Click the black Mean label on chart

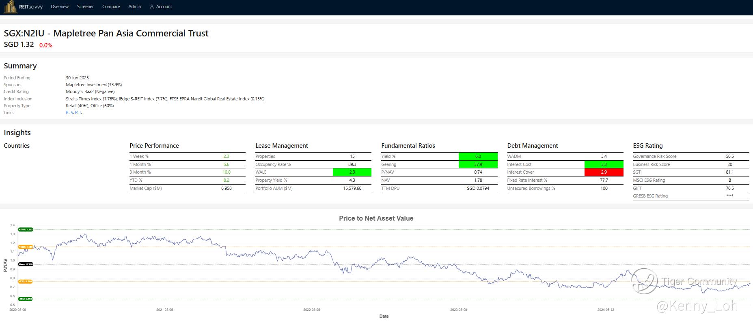26,264
